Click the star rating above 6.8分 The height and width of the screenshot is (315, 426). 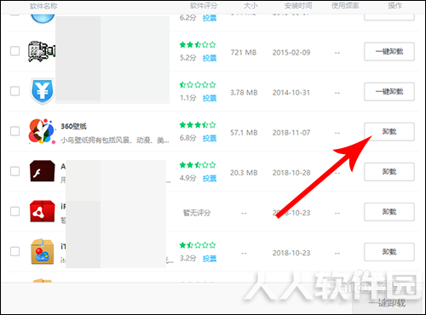198,124
